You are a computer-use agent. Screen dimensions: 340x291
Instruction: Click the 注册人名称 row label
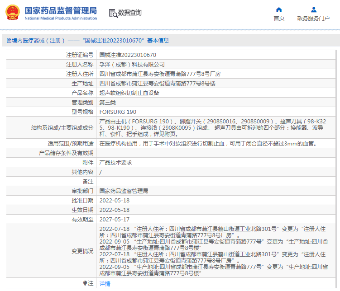coord(80,65)
